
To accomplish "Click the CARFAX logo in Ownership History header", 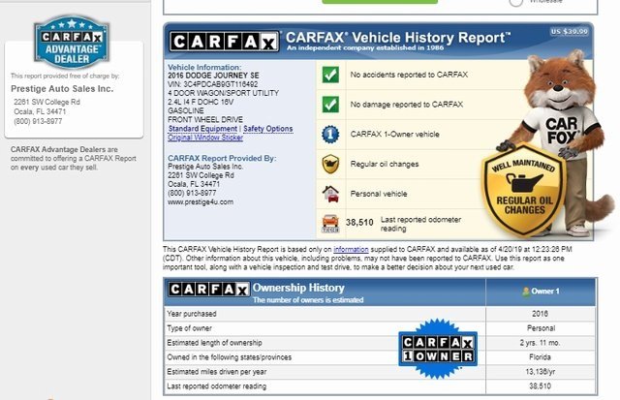I will 208,290.
